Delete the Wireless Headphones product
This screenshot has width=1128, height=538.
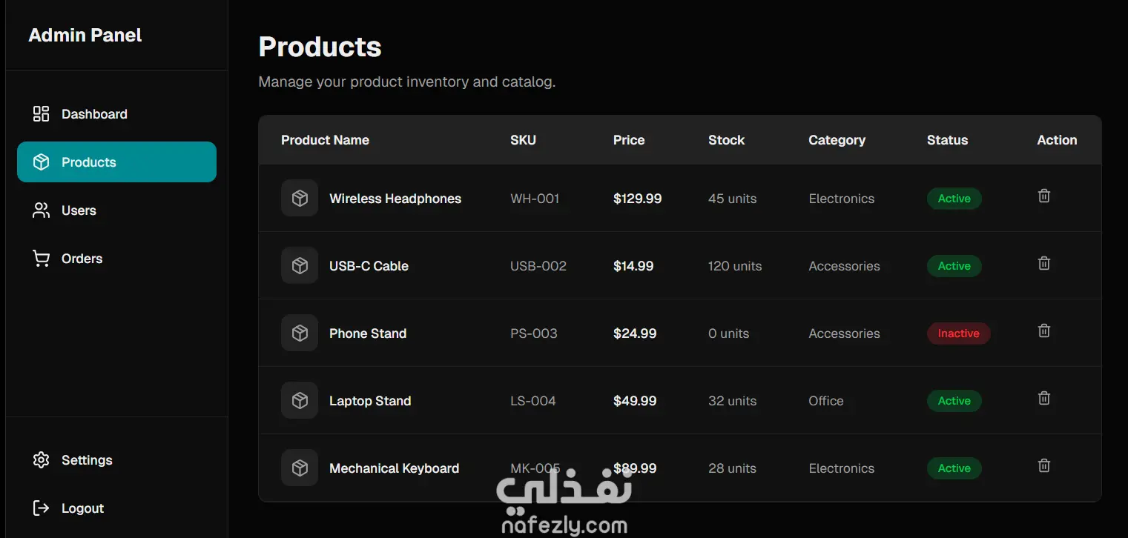click(1043, 196)
